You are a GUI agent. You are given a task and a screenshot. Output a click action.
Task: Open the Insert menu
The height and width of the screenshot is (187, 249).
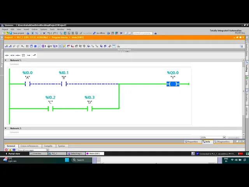tap(26, 30)
